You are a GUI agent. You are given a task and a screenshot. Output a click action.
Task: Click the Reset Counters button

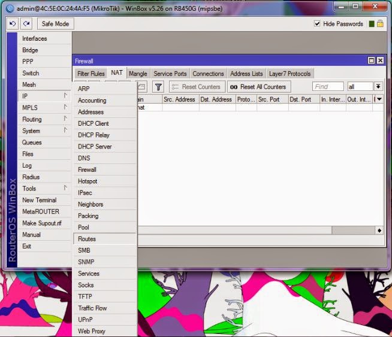click(x=197, y=87)
